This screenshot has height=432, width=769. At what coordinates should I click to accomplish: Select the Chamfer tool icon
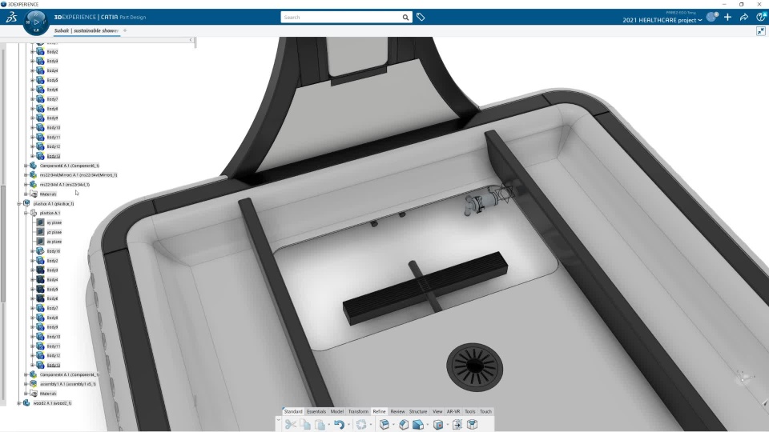coord(404,424)
